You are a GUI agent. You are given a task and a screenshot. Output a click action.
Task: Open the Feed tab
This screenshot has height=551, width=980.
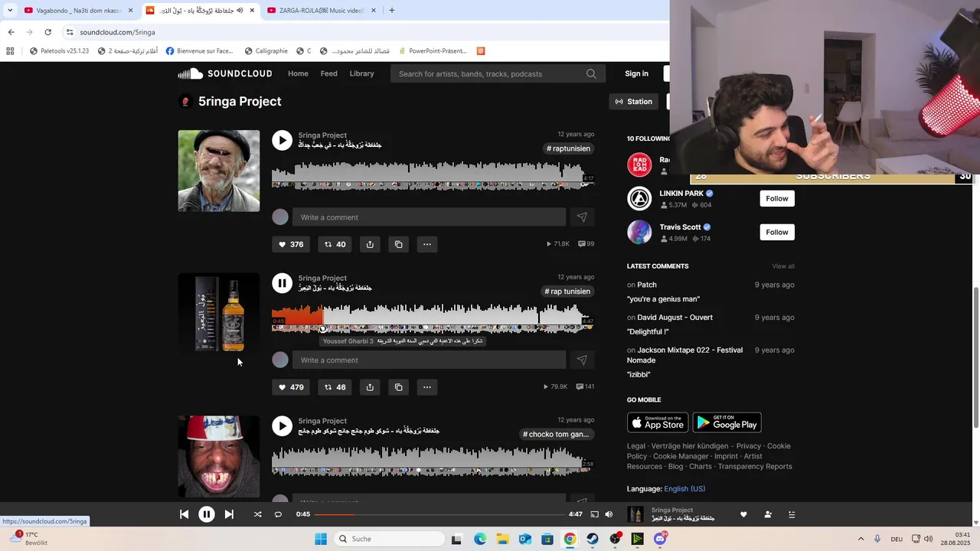tap(329, 73)
